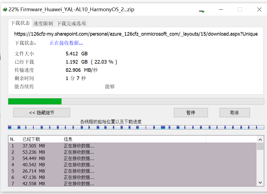Click the thread segments progress strip
Image resolution: width=267 pixels, height=194 pixels.
click(136, 127)
